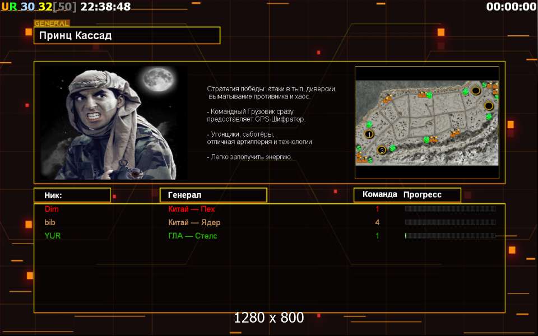Click the Прогресс column header
Image resolution: width=538 pixels, height=336 pixels.
click(x=423, y=195)
